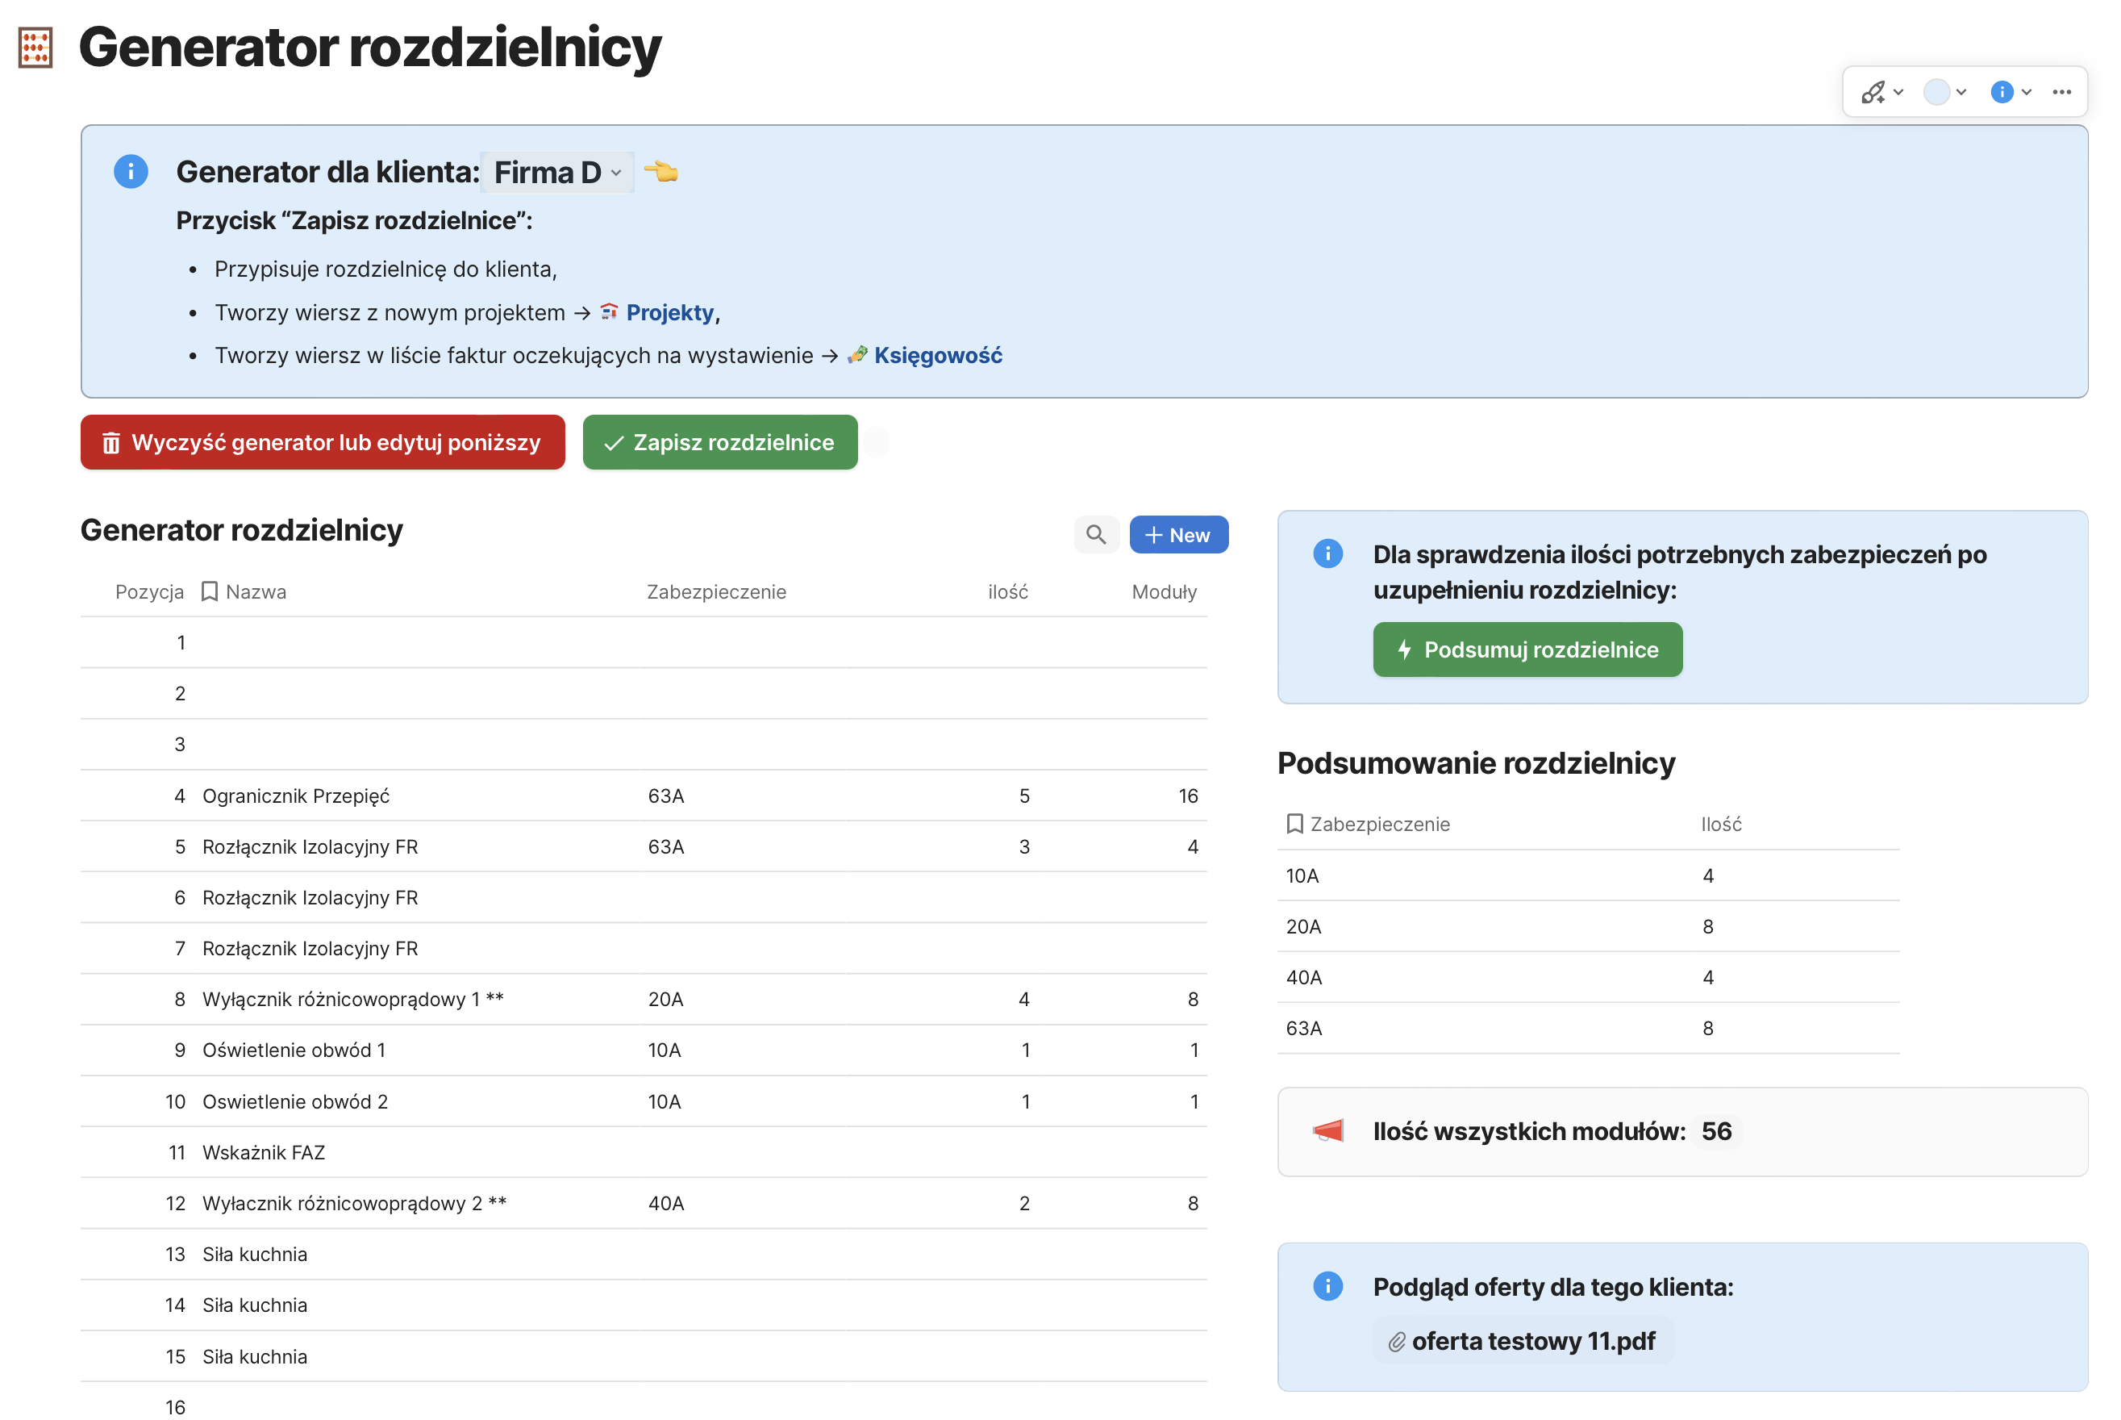Expand the Firma D client dropdown

(x=556, y=172)
